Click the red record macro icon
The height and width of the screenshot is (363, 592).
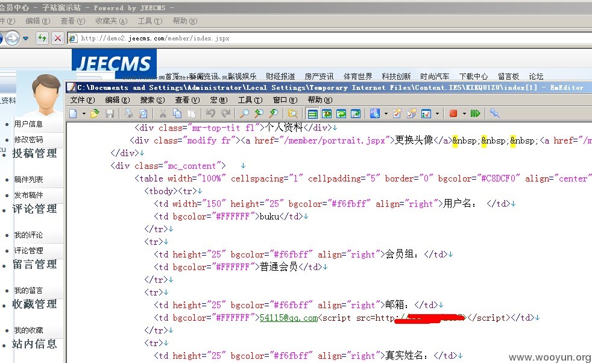[453, 113]
